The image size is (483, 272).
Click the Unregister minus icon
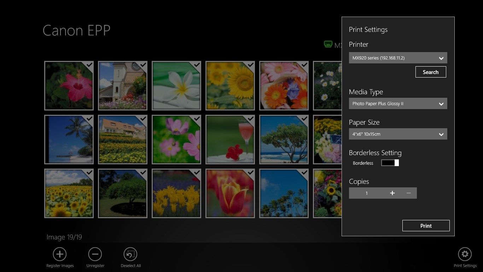[x=95, y=254]
